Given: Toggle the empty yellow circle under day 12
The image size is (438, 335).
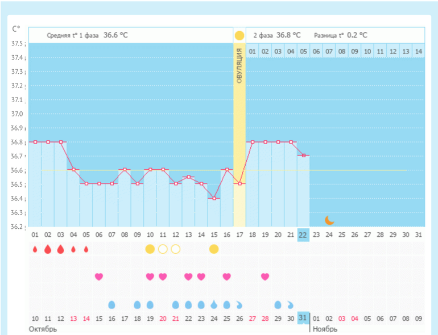Looking at the screenshot, I should coord(176,249).
